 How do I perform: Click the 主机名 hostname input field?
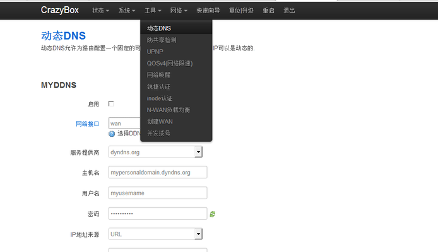click(158, 172)
